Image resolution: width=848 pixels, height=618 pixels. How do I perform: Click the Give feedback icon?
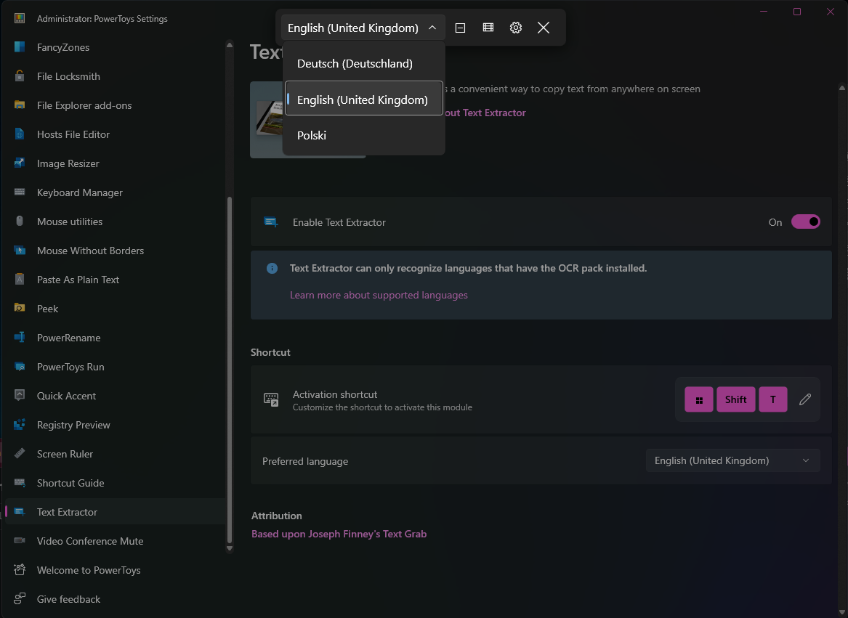20,598
